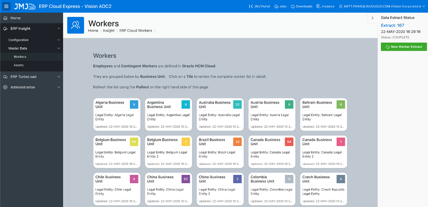Click the orange Brazil Business Unit badge
428x207 pixels.
(237, 142)
